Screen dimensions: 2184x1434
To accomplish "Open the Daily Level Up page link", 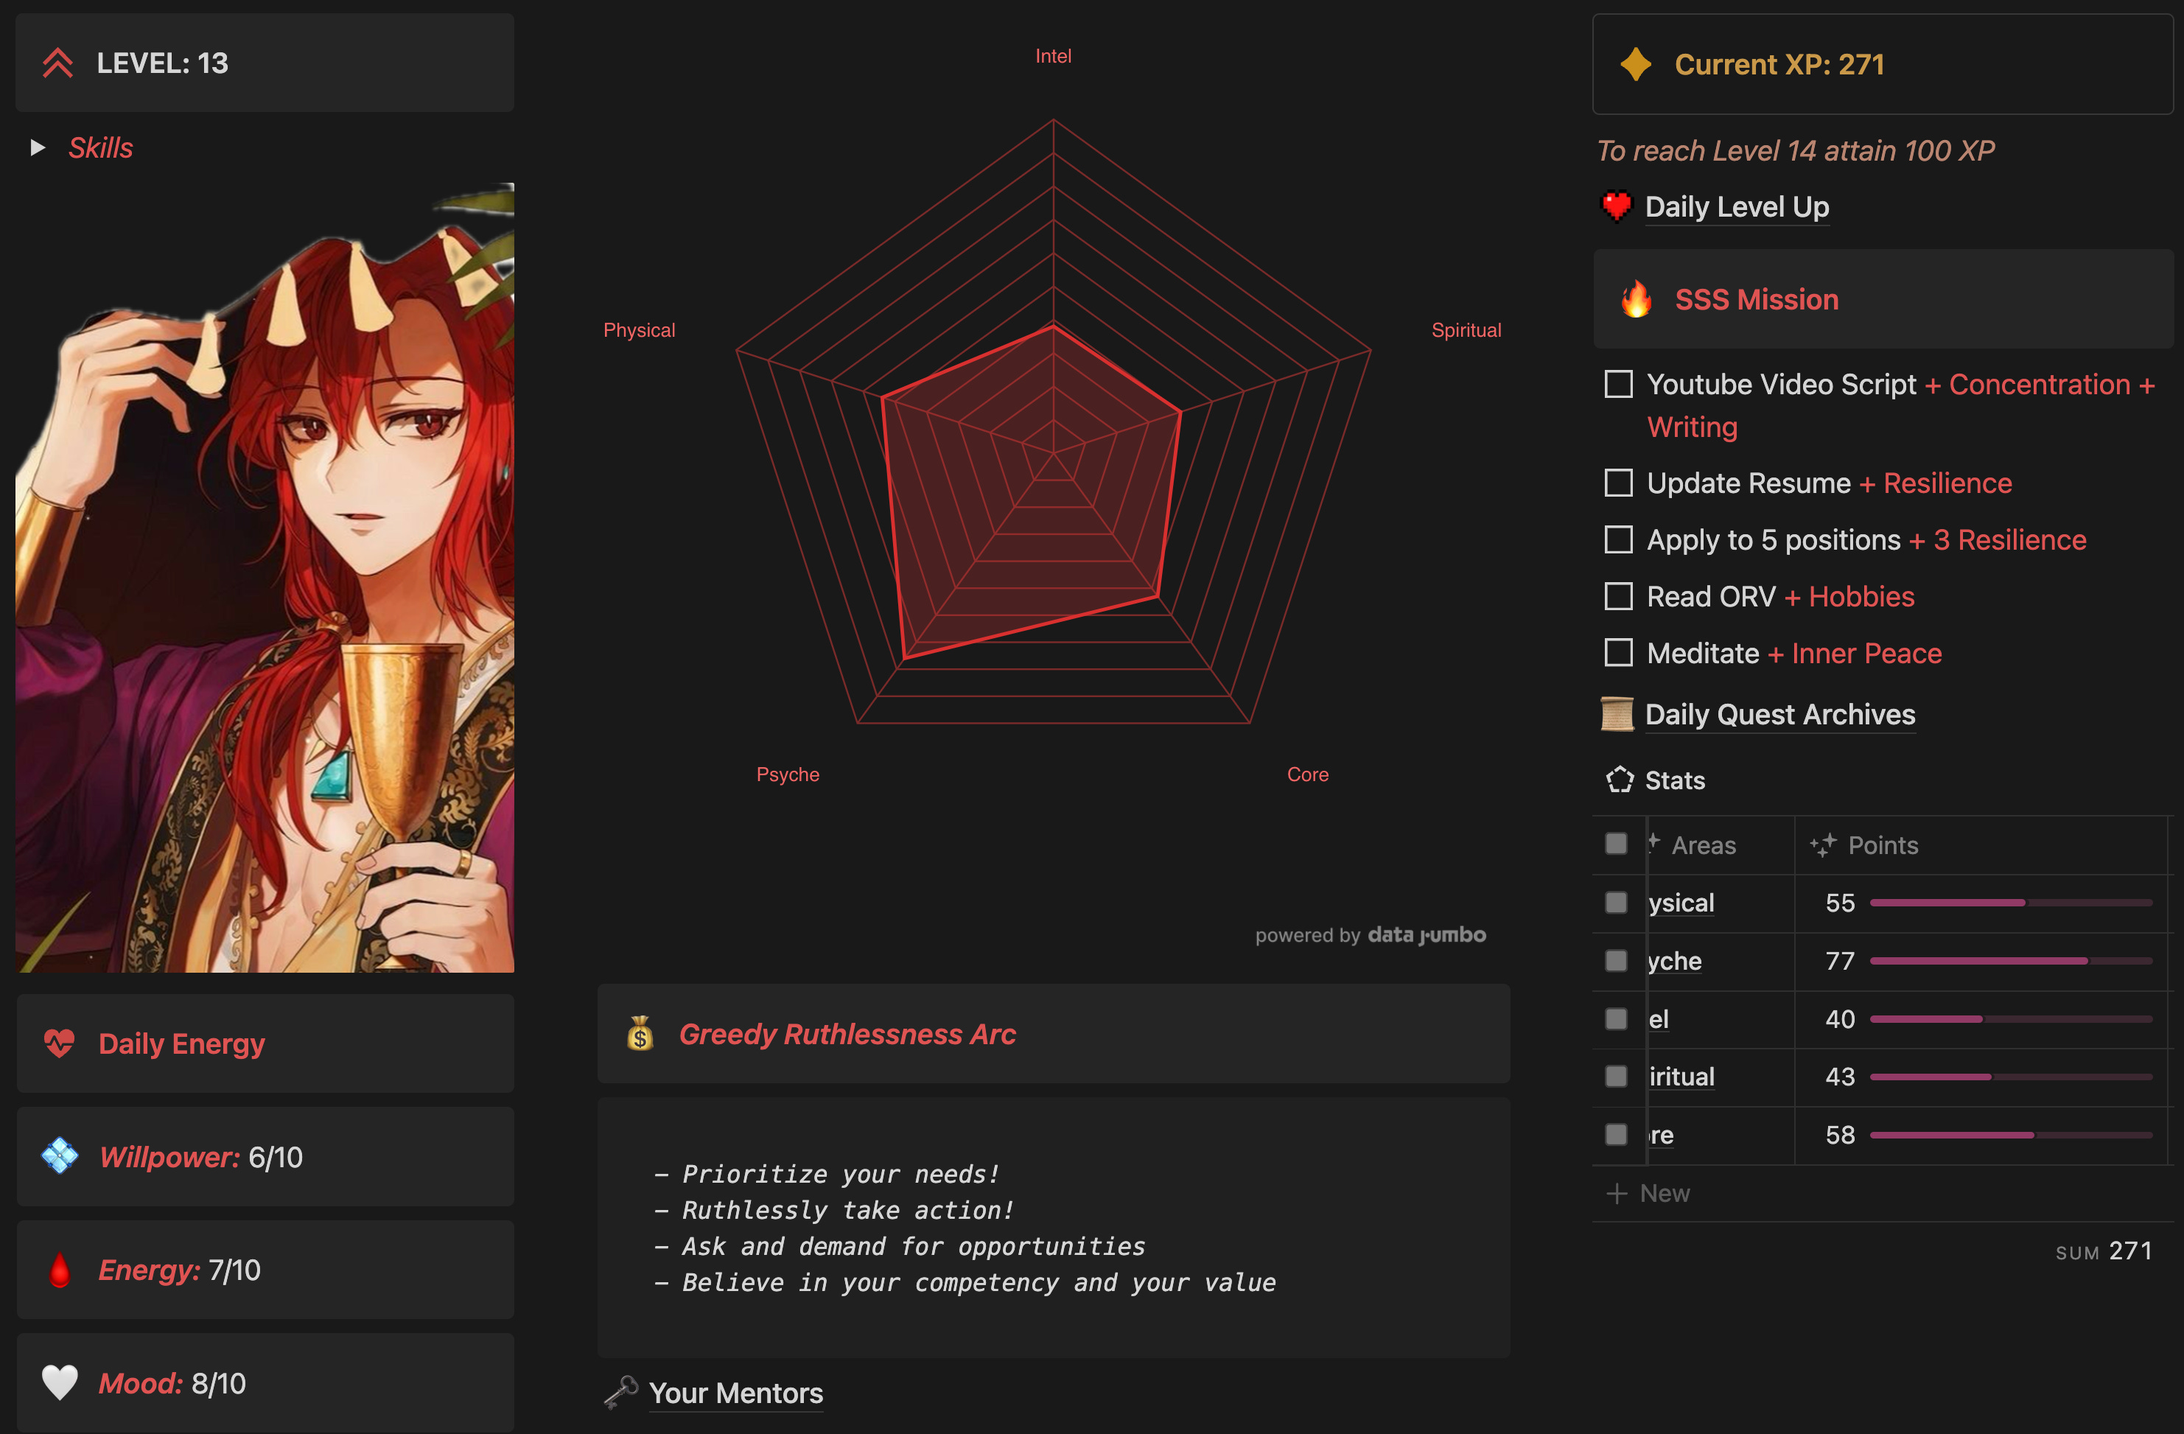I will [1736, 207].
